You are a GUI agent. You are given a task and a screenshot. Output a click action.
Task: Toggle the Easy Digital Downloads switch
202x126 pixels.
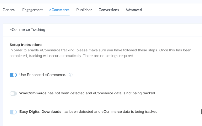(13, 112)
